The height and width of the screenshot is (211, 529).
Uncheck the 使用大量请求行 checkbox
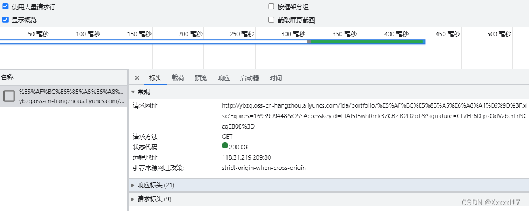click(x=5, y=6)
